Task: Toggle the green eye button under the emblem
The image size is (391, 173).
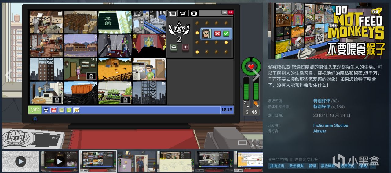Action: 173,47
